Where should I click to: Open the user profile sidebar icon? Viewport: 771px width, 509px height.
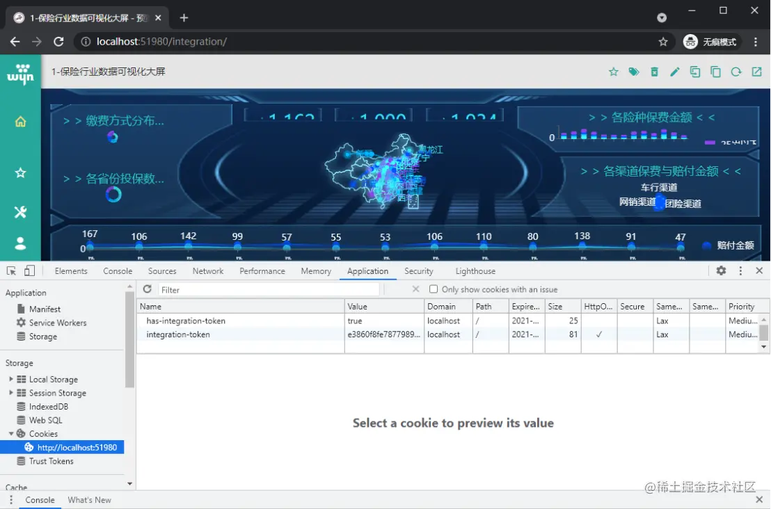point(20,243)
